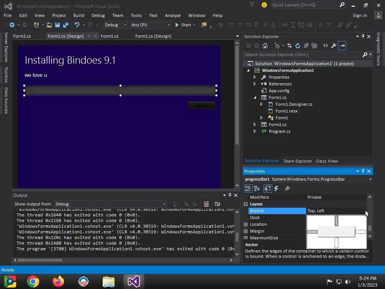Expand the Margin property

tap(246, 231)
